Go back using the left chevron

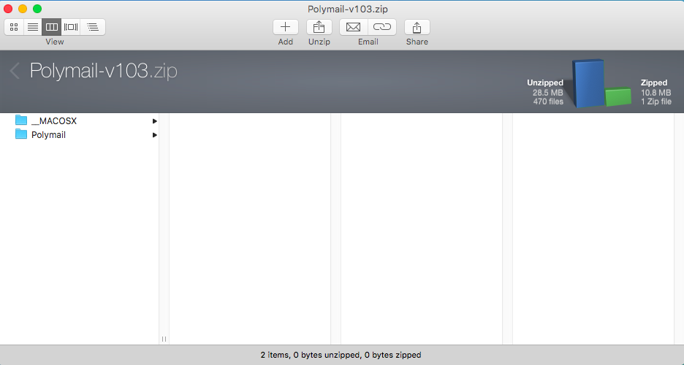tap(15, 71)
